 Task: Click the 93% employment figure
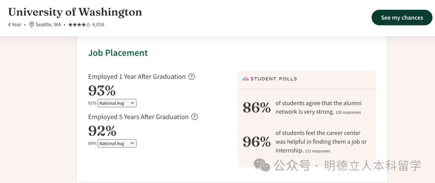coord(102,91)
